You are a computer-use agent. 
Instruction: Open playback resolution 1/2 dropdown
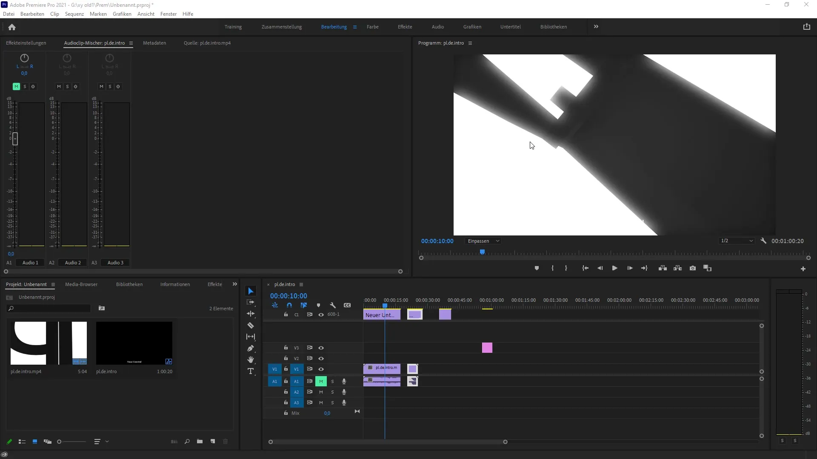pyautogui.click(x=737, y=241)
